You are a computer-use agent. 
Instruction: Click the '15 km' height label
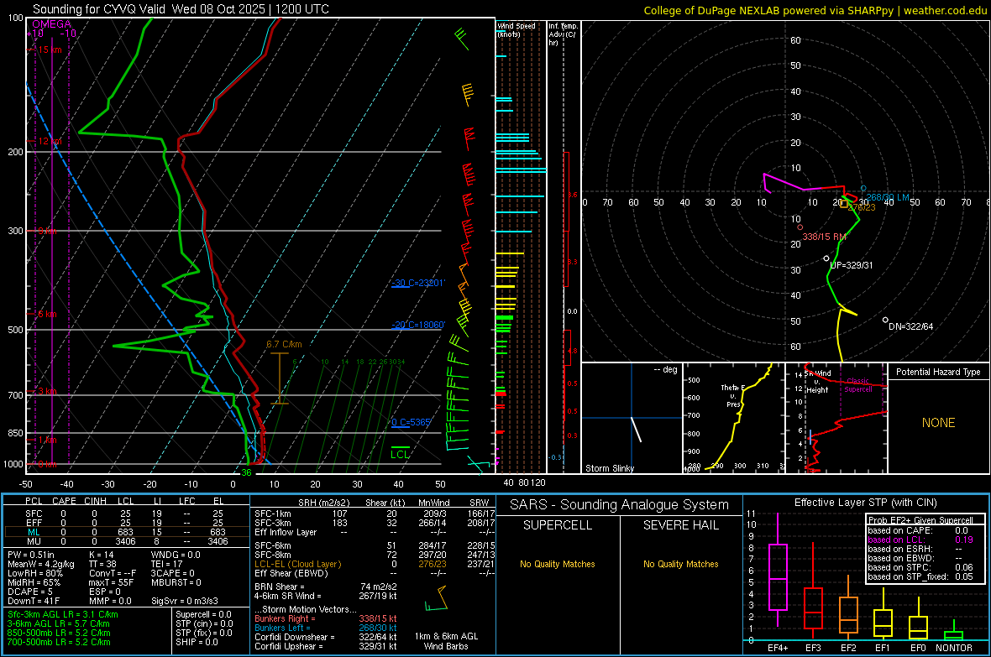(x=50, y=50)
